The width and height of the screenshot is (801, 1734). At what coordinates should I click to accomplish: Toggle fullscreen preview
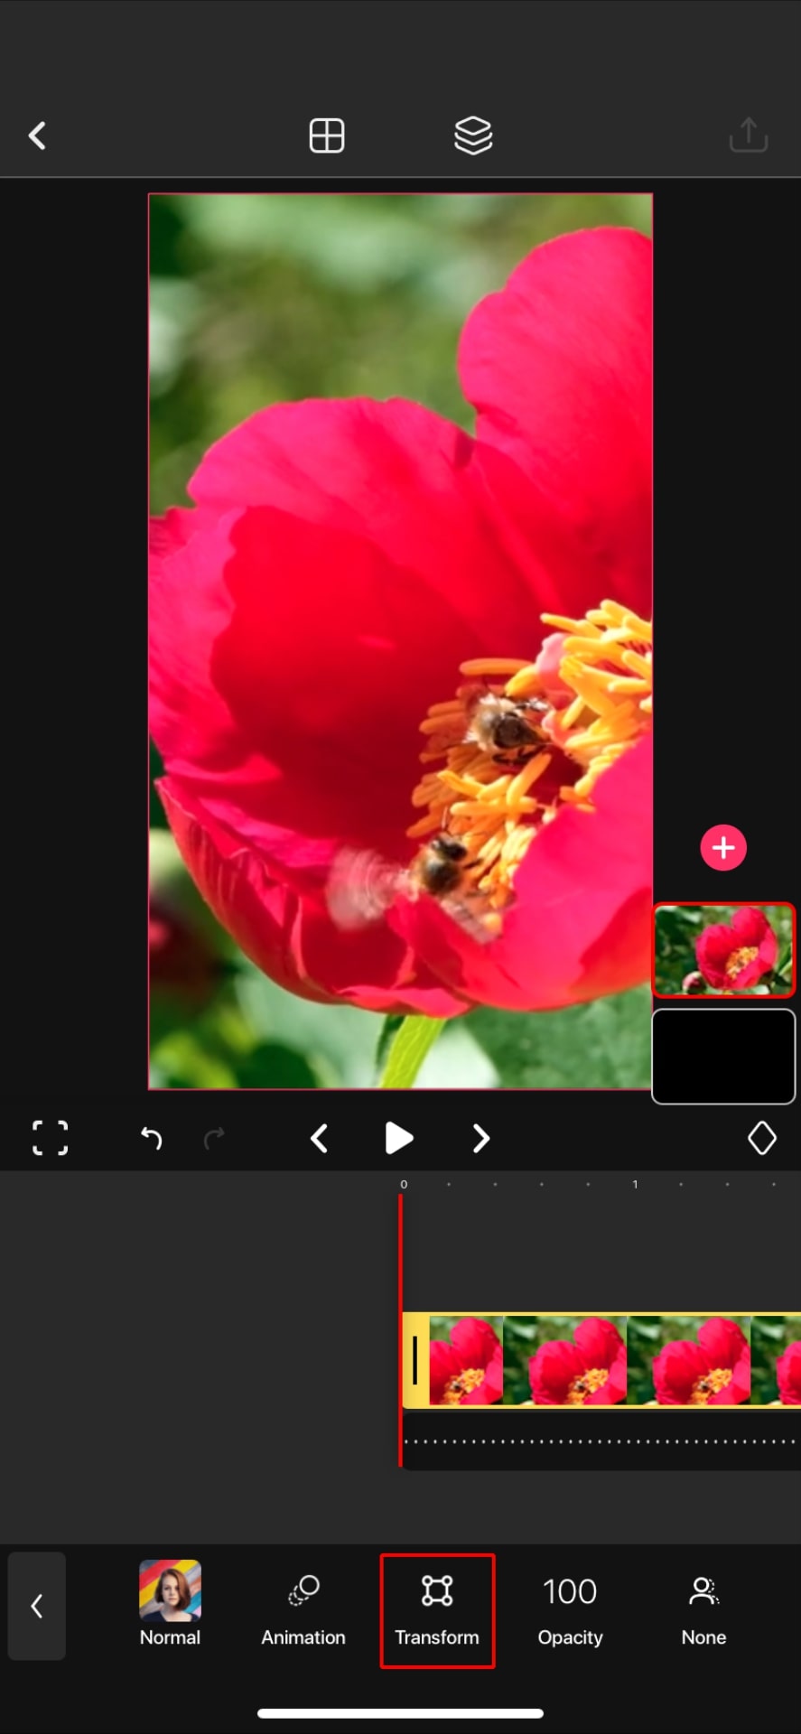click(x=50, y=1138)
